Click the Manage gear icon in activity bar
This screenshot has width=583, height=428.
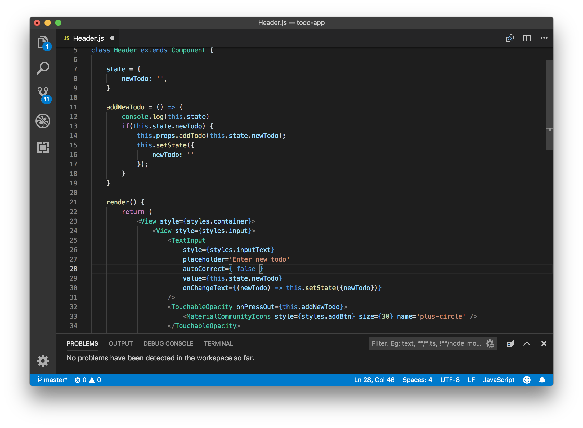[x=43, y=361]
